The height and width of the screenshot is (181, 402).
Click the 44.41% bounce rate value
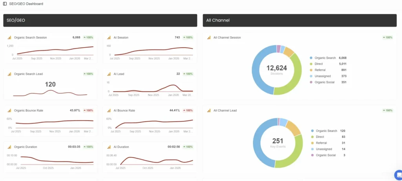coord(175,110)
